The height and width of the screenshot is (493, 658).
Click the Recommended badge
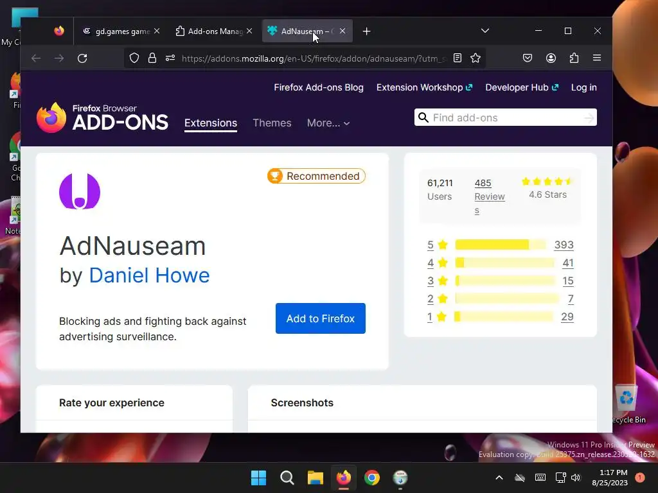[x=316, y=176]
